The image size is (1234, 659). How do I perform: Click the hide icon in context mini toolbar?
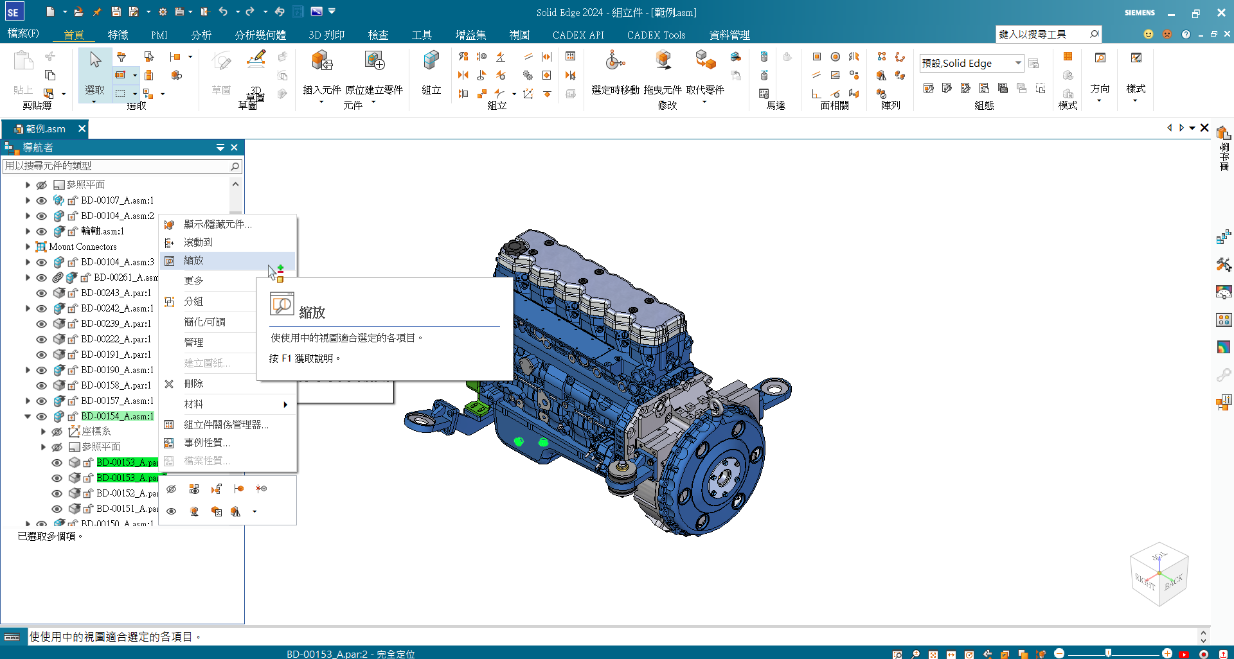coord(171,489)
